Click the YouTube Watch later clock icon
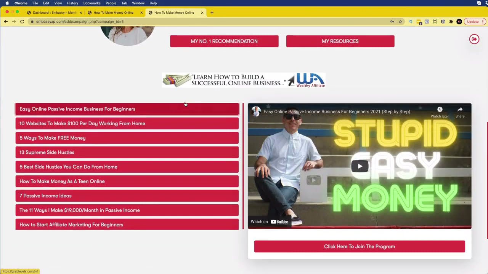This screenshot has height=274, width=488. tap(440, 110)
